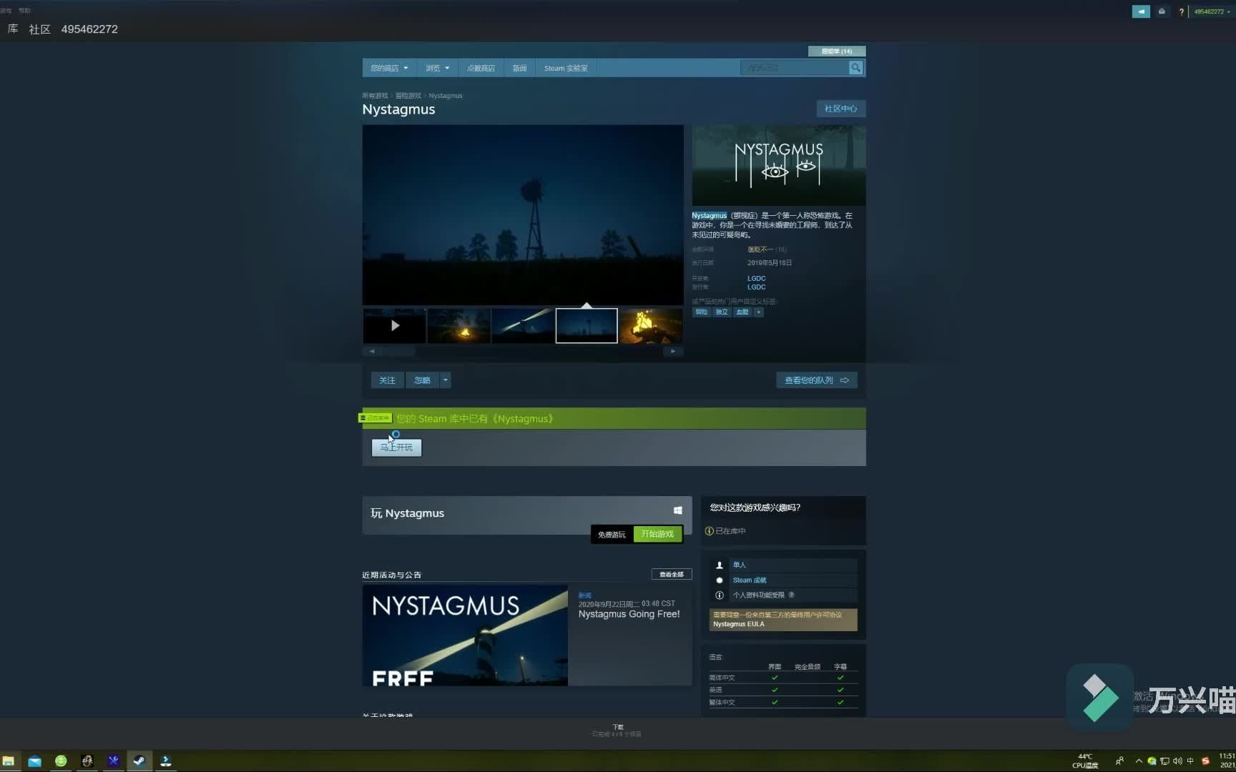Open the LGDC publisher link

pyautogui.click(x=757, y=287)
